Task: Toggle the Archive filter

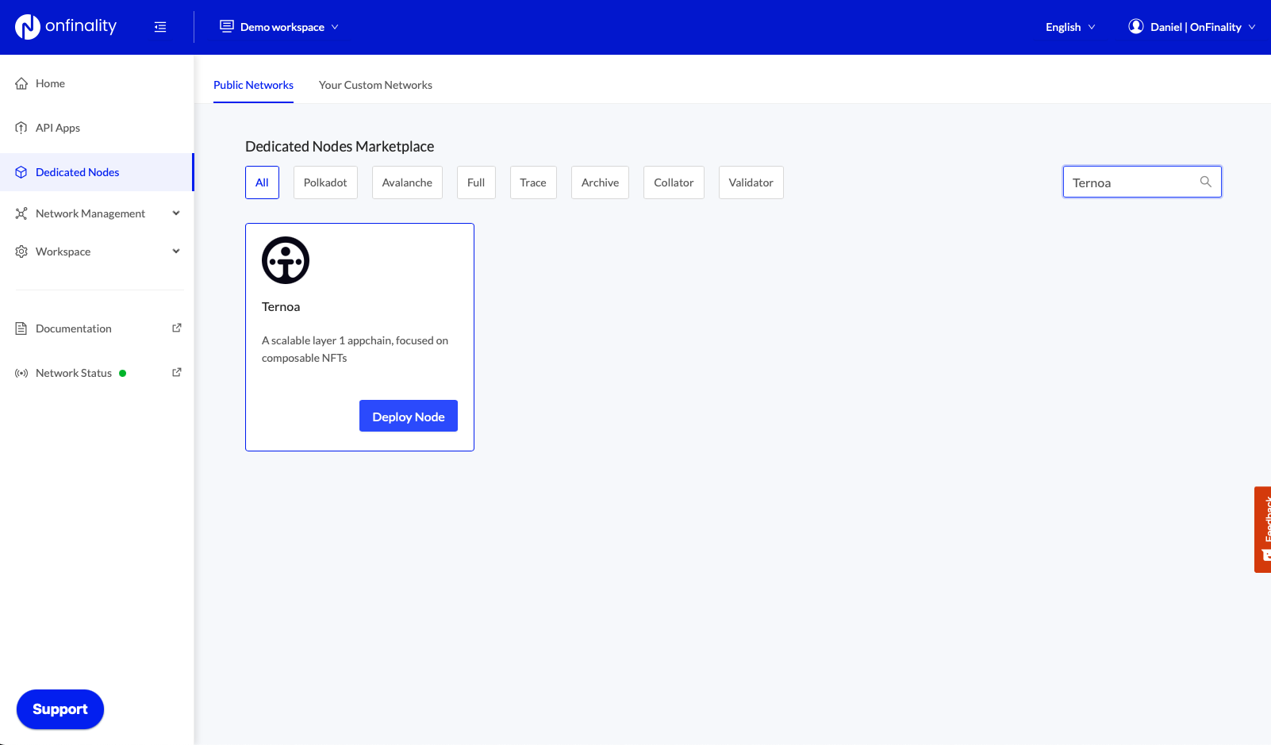Action: pos(600,182)
